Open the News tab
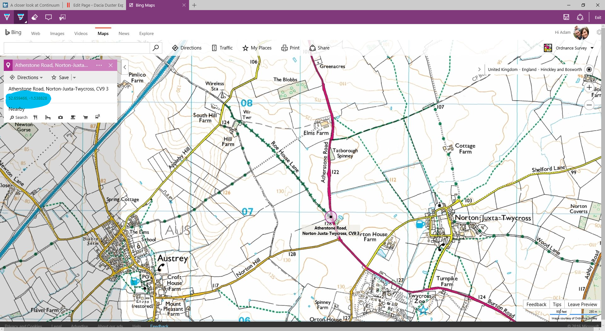 124,33
